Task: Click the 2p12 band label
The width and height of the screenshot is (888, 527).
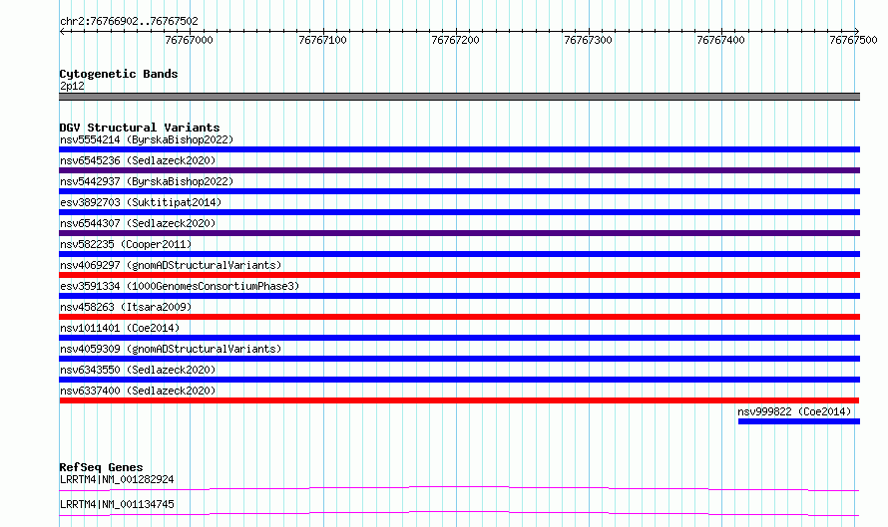Action: tap(72, 86)
